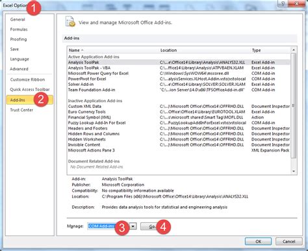Sort by the Name column header
This screenshot has height=251, width=308.
74,50
